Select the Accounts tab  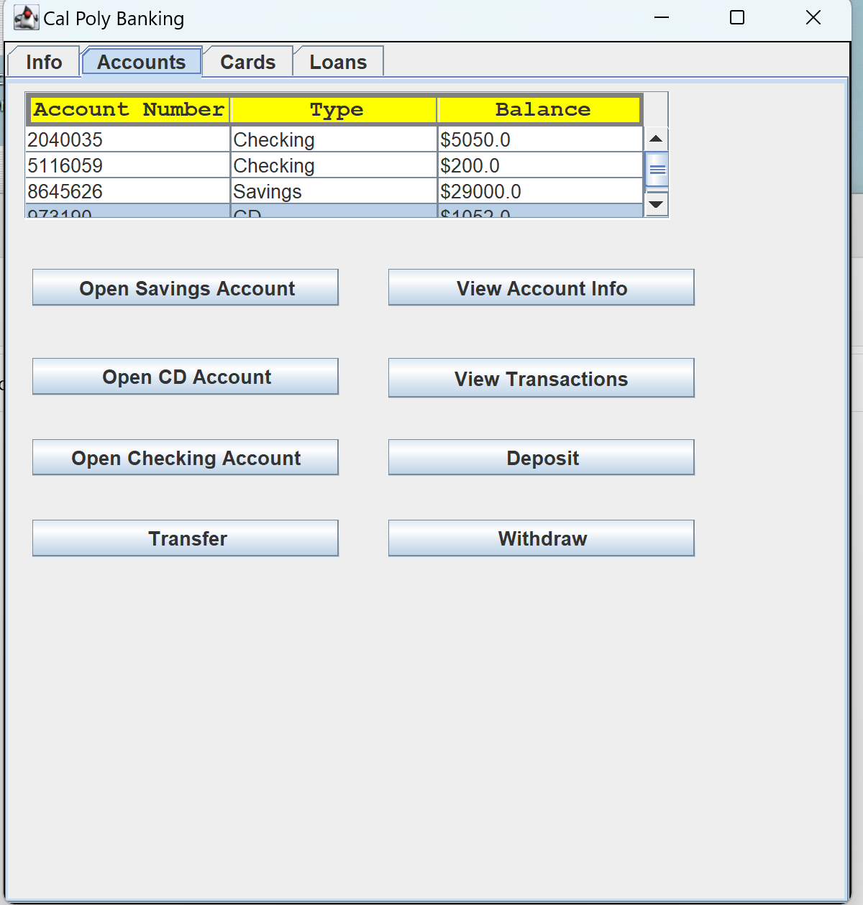142,62
